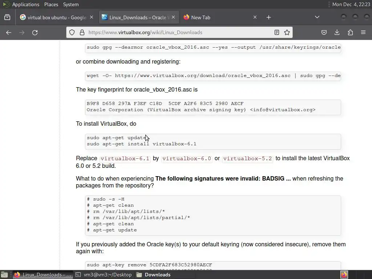
Task: Open Firefox hamburger application menu
Action: (x=363, y=32)
